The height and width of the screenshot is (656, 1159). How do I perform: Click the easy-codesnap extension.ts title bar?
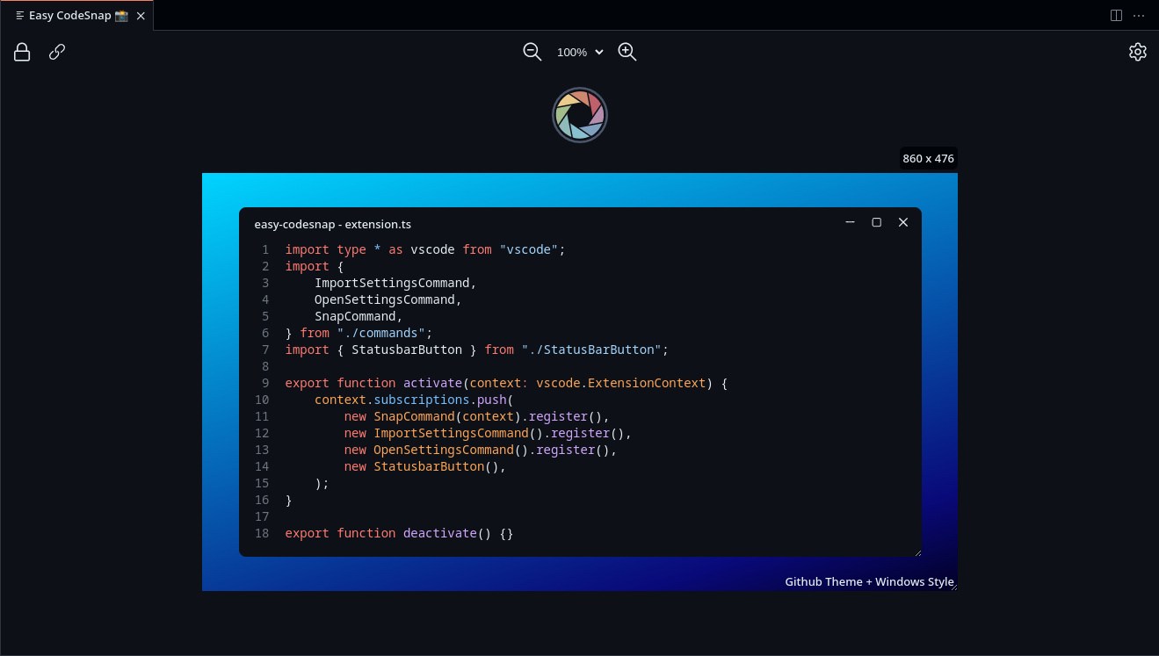(333, 224)
